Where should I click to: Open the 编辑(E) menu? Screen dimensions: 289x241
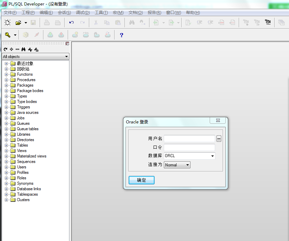point(46,13)
